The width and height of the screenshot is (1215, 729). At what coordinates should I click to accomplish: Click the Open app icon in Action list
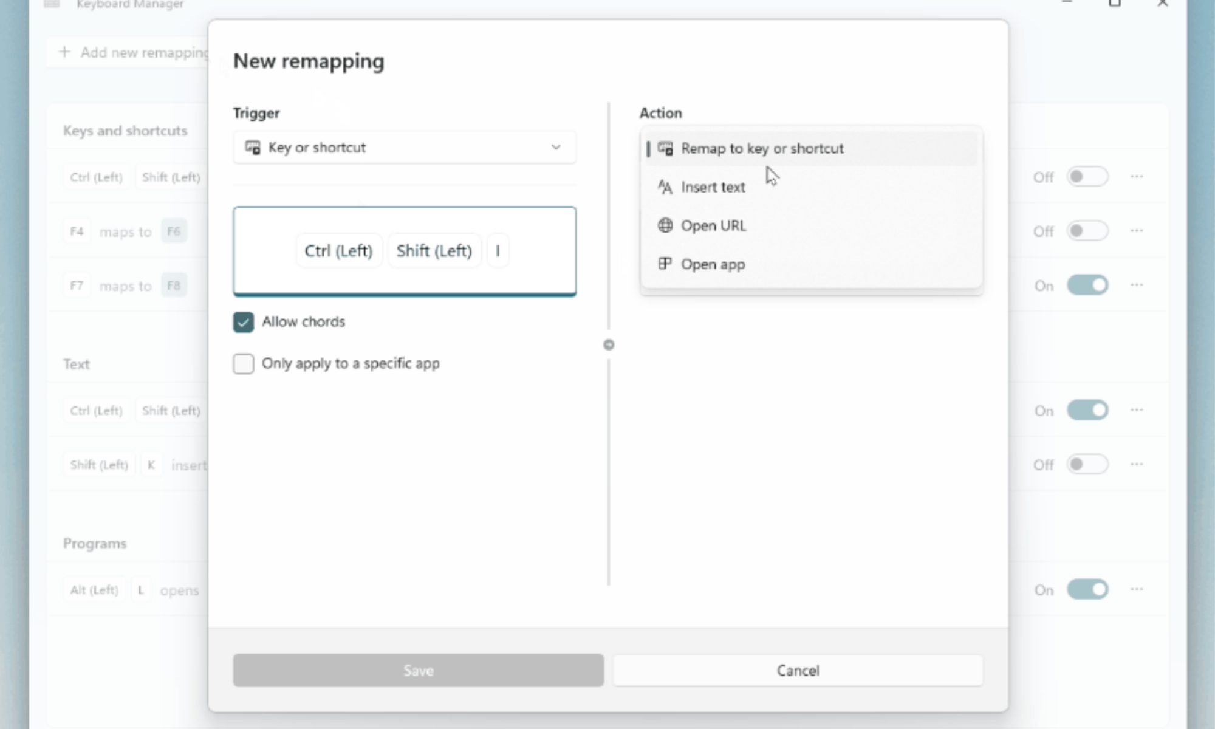[664, 264]
